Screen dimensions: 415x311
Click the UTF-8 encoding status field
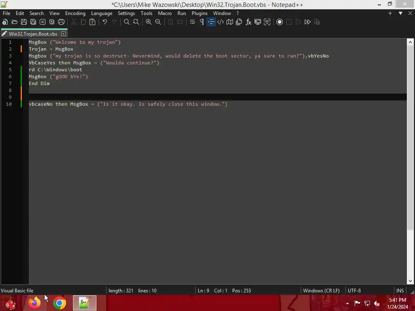[354, 291]
